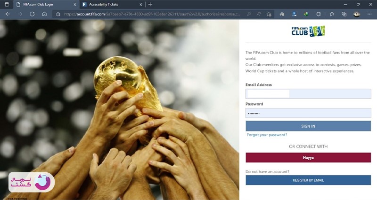The image size is (377, 200).
Task: Go back to the previous page
Action: pyautogui.click(x=8, y=14)
